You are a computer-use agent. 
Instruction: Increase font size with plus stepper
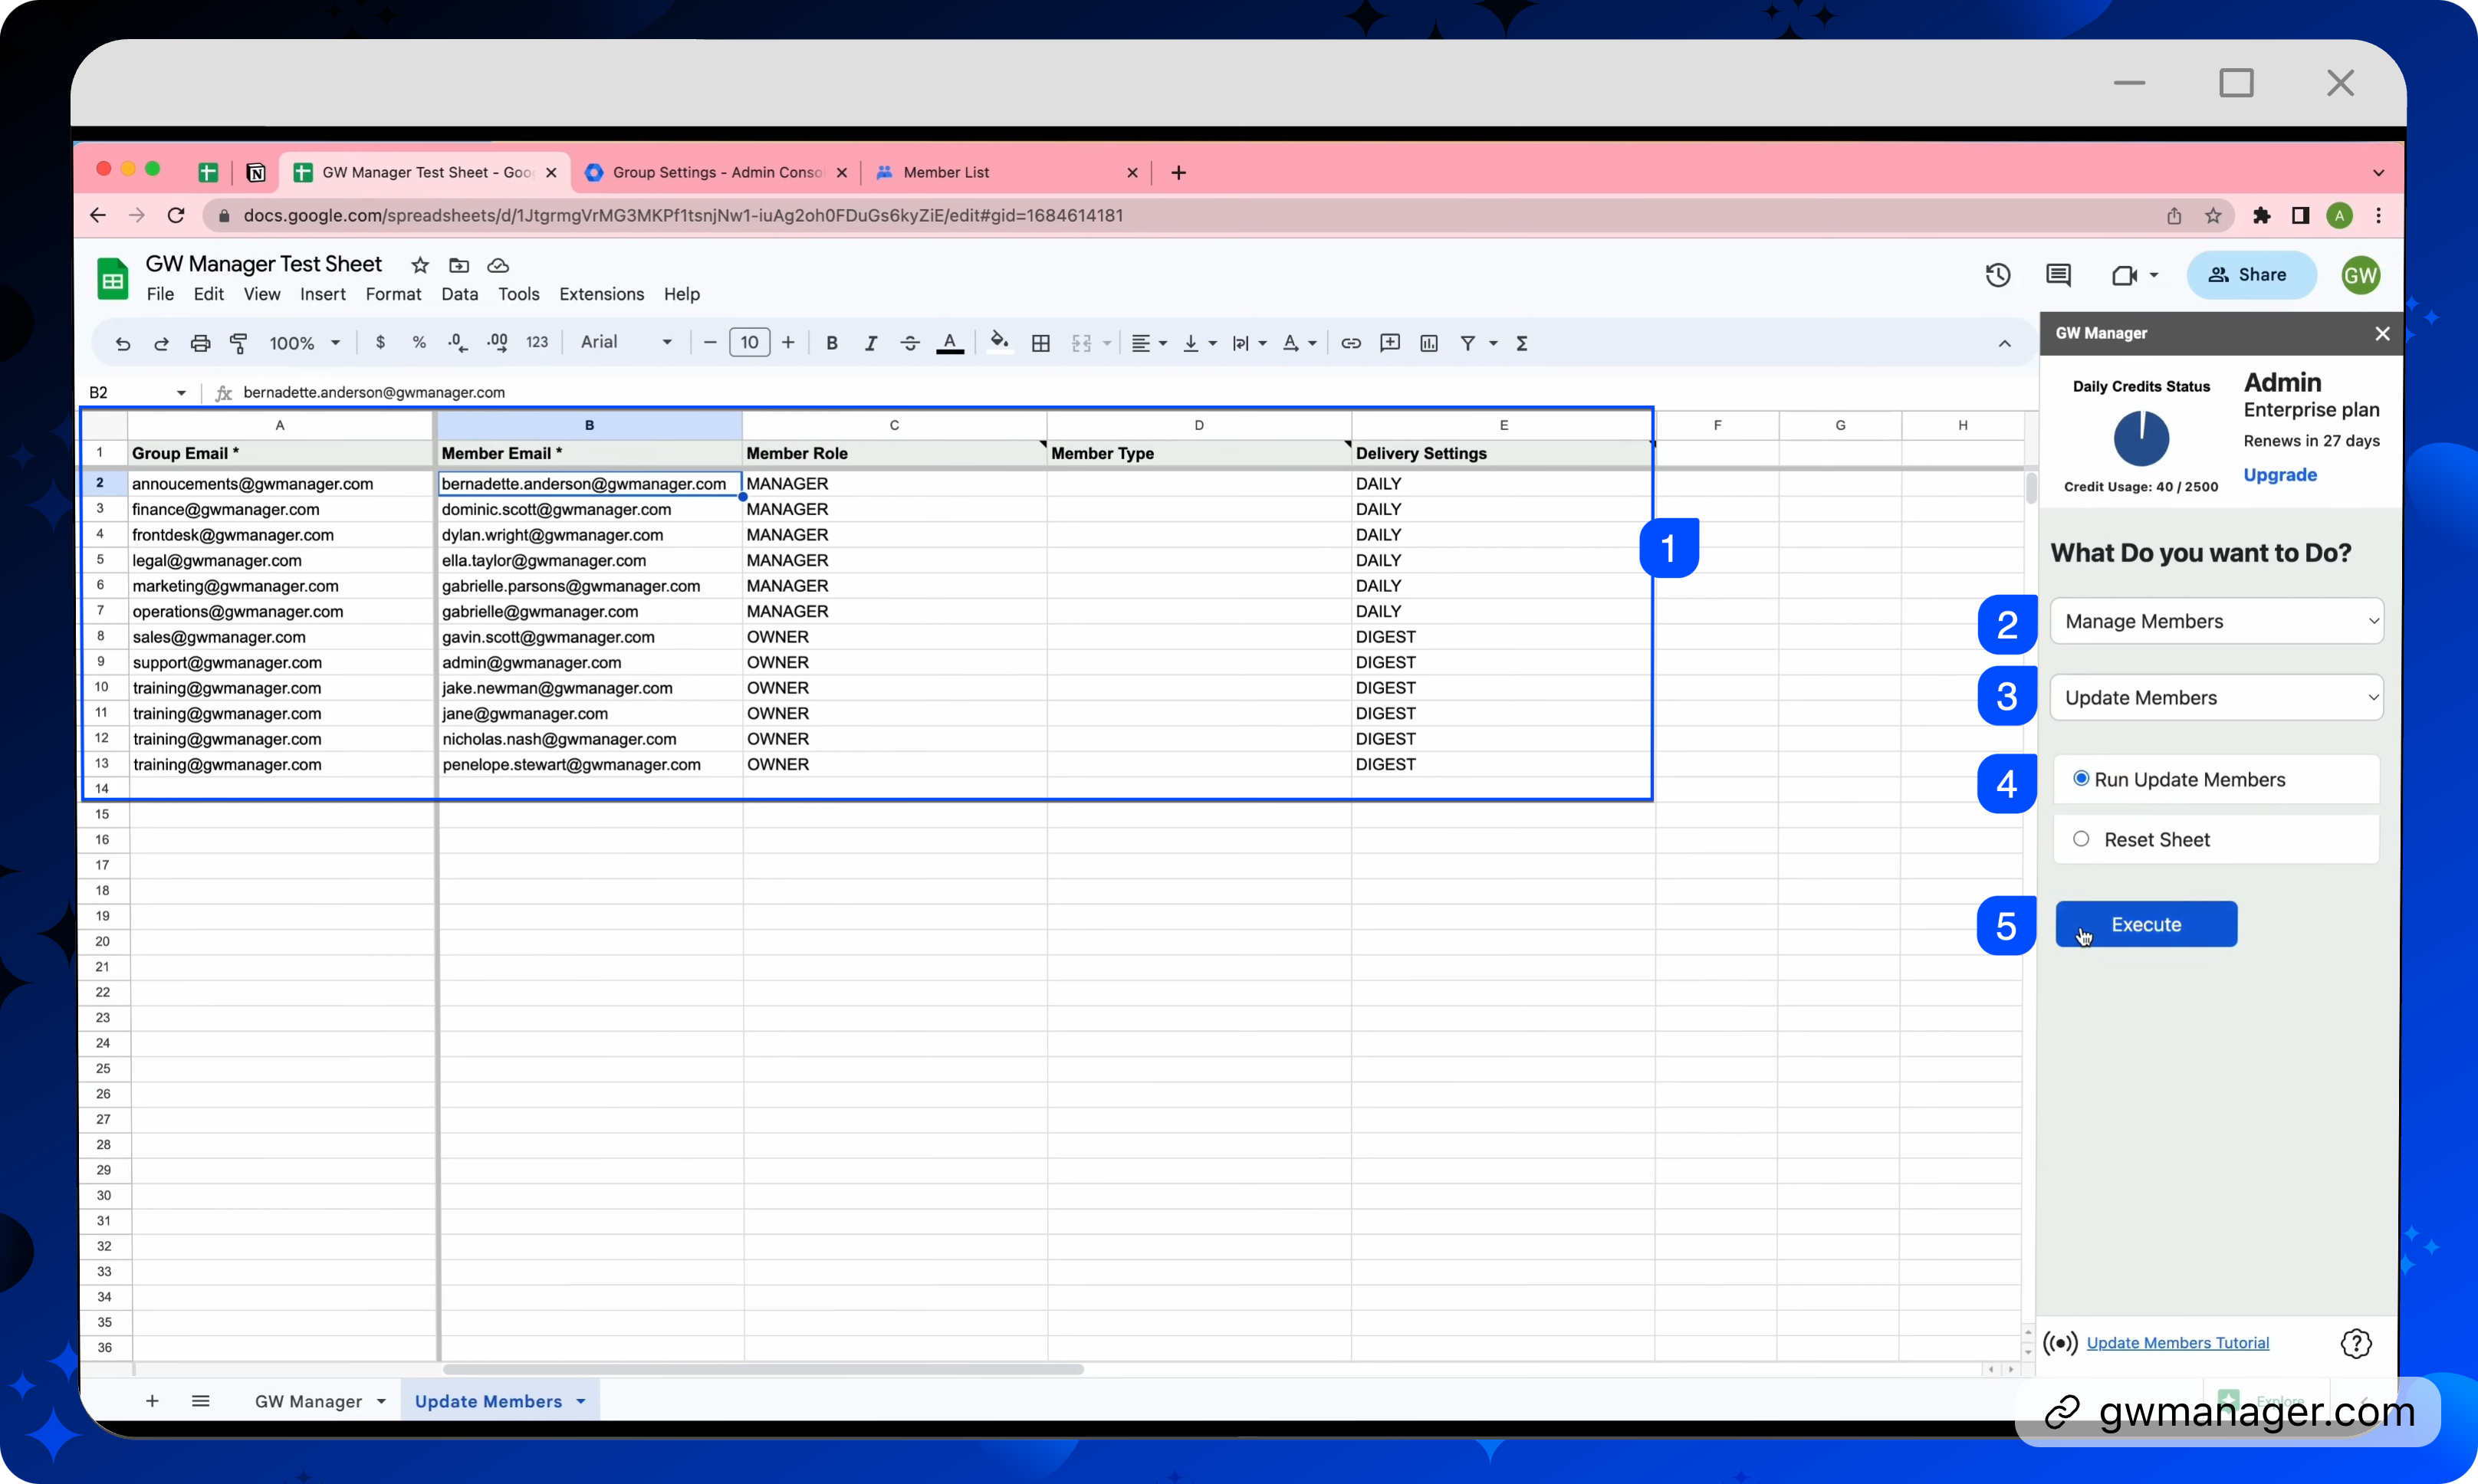click(x=788, y=343)
